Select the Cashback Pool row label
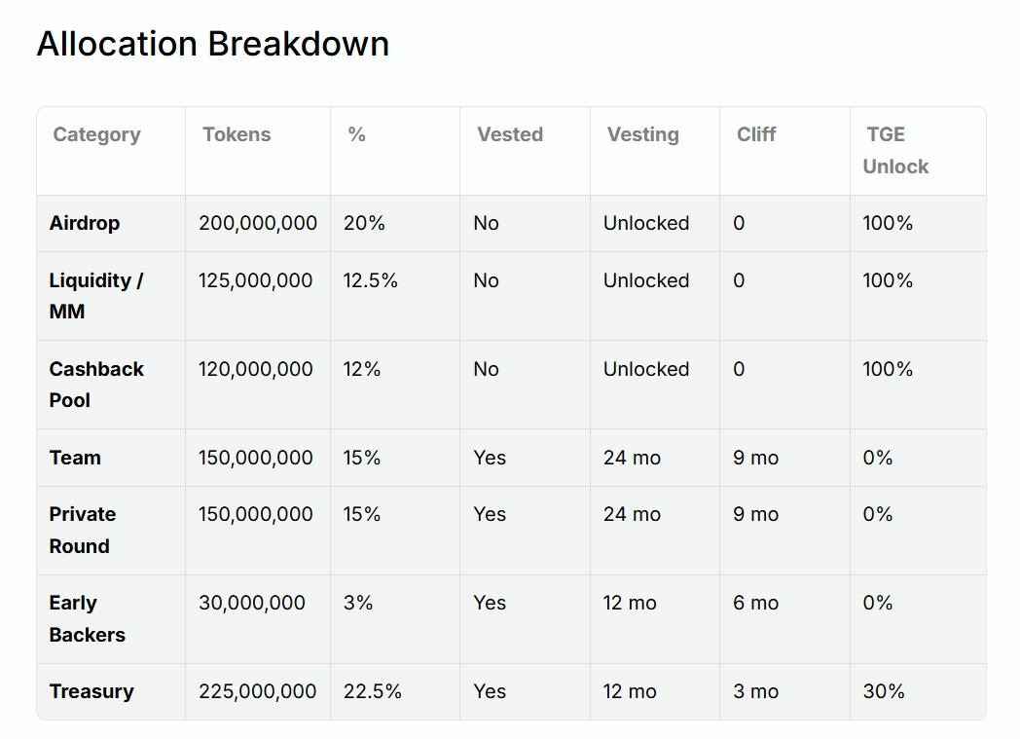Viewport: 1020px width, 739px height. pos(95,385)
